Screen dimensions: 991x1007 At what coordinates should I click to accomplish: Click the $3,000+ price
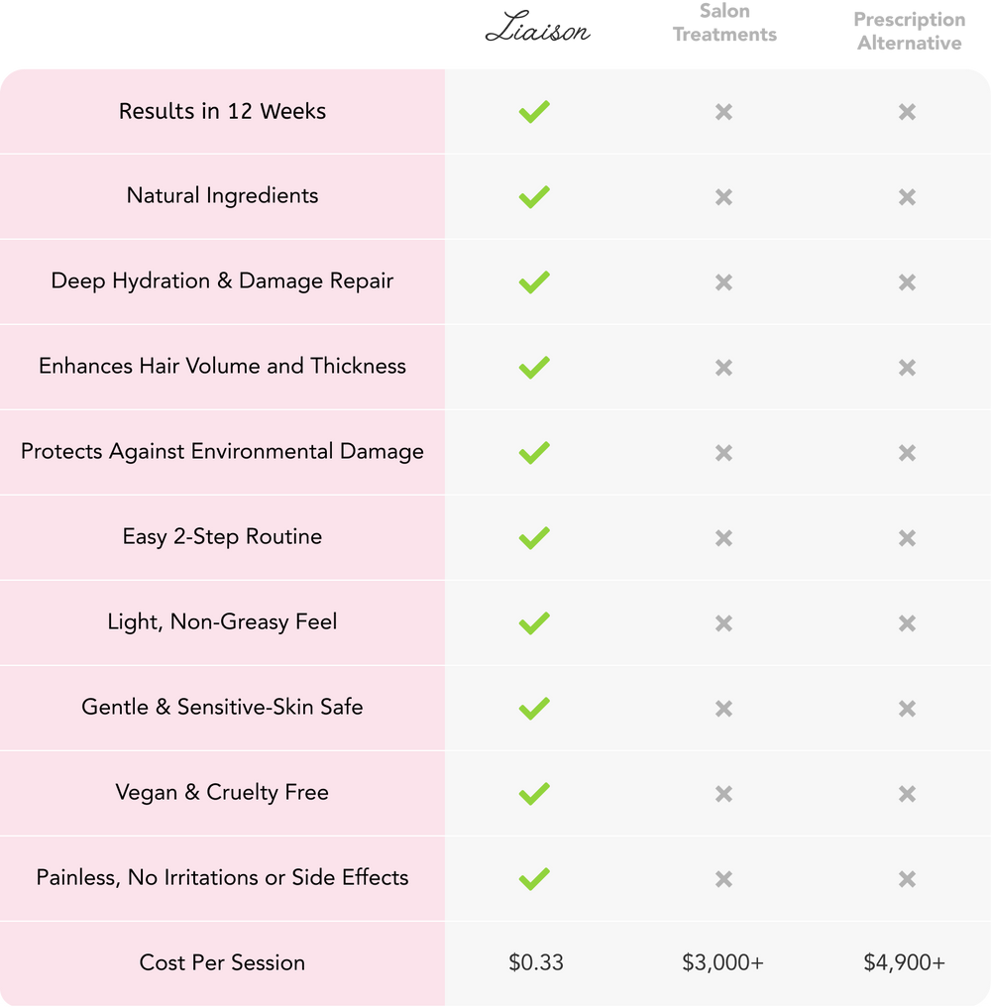click(x=723, y=962)
